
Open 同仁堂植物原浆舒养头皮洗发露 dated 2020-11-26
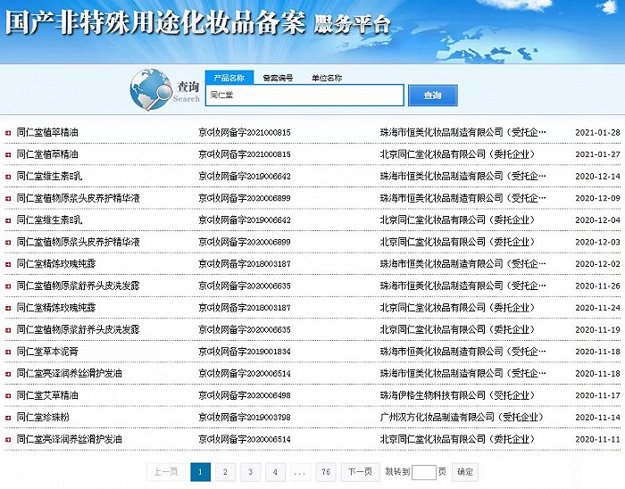(x=79, y=286)
